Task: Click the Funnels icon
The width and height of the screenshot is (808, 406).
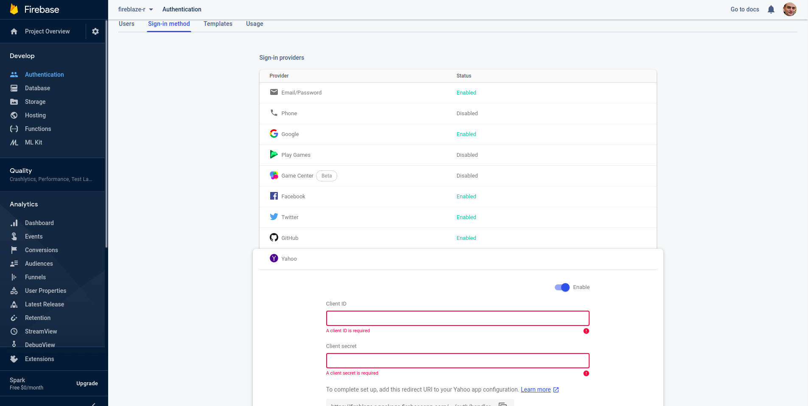Action: click(x=14, y=277)
